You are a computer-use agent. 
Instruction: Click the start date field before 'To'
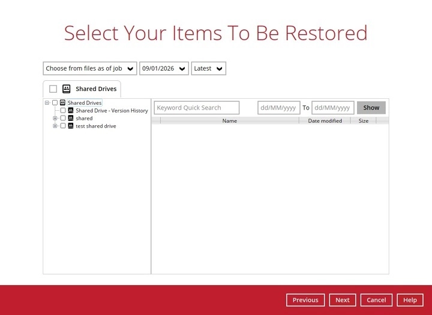(278, 107)
